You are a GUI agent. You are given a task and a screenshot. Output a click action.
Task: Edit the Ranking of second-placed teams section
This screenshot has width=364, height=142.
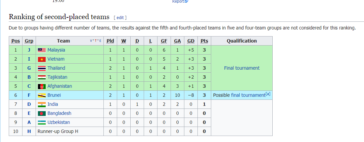point(120,18)
